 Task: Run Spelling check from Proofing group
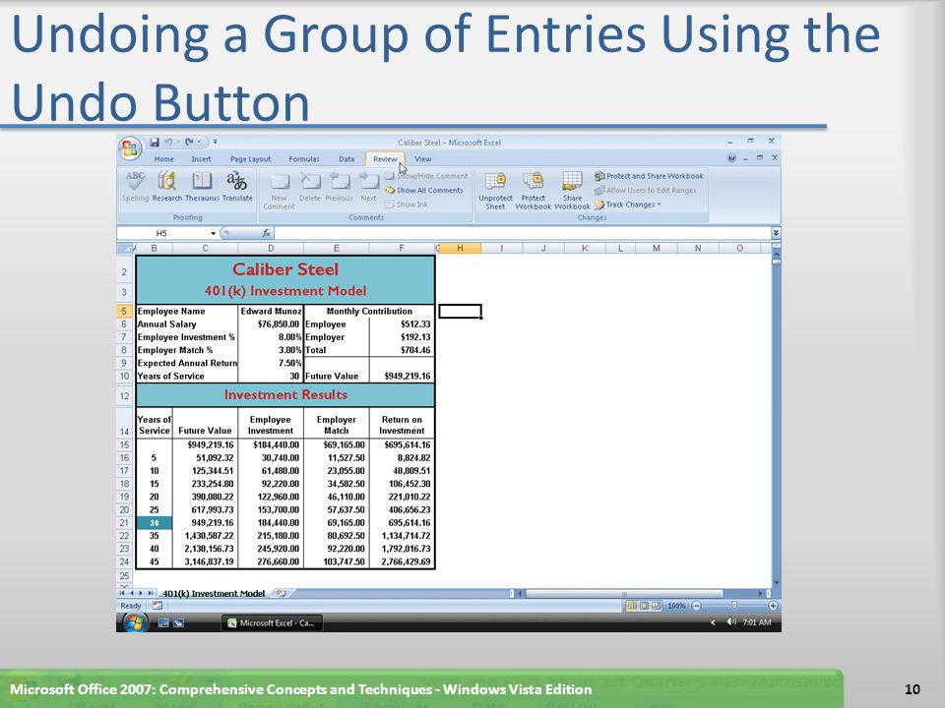(x=136, y=187)
